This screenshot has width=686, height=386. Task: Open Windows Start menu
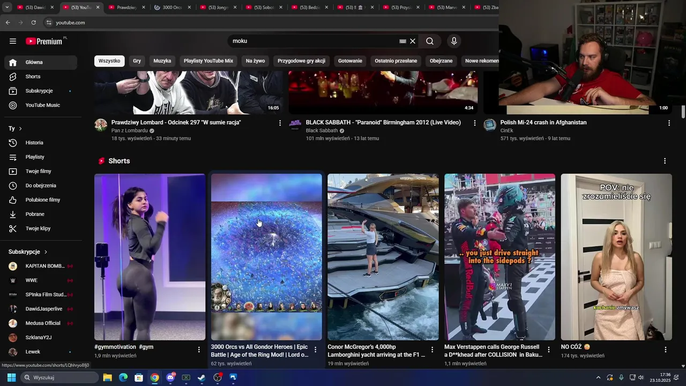(x=11, y=377)
